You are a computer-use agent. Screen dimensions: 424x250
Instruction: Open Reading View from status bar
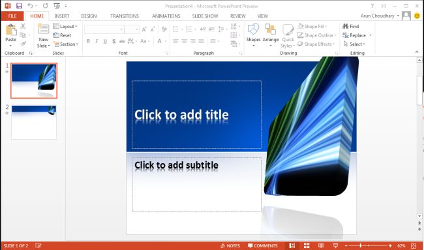pyautogui.click(x=321, y=245)
